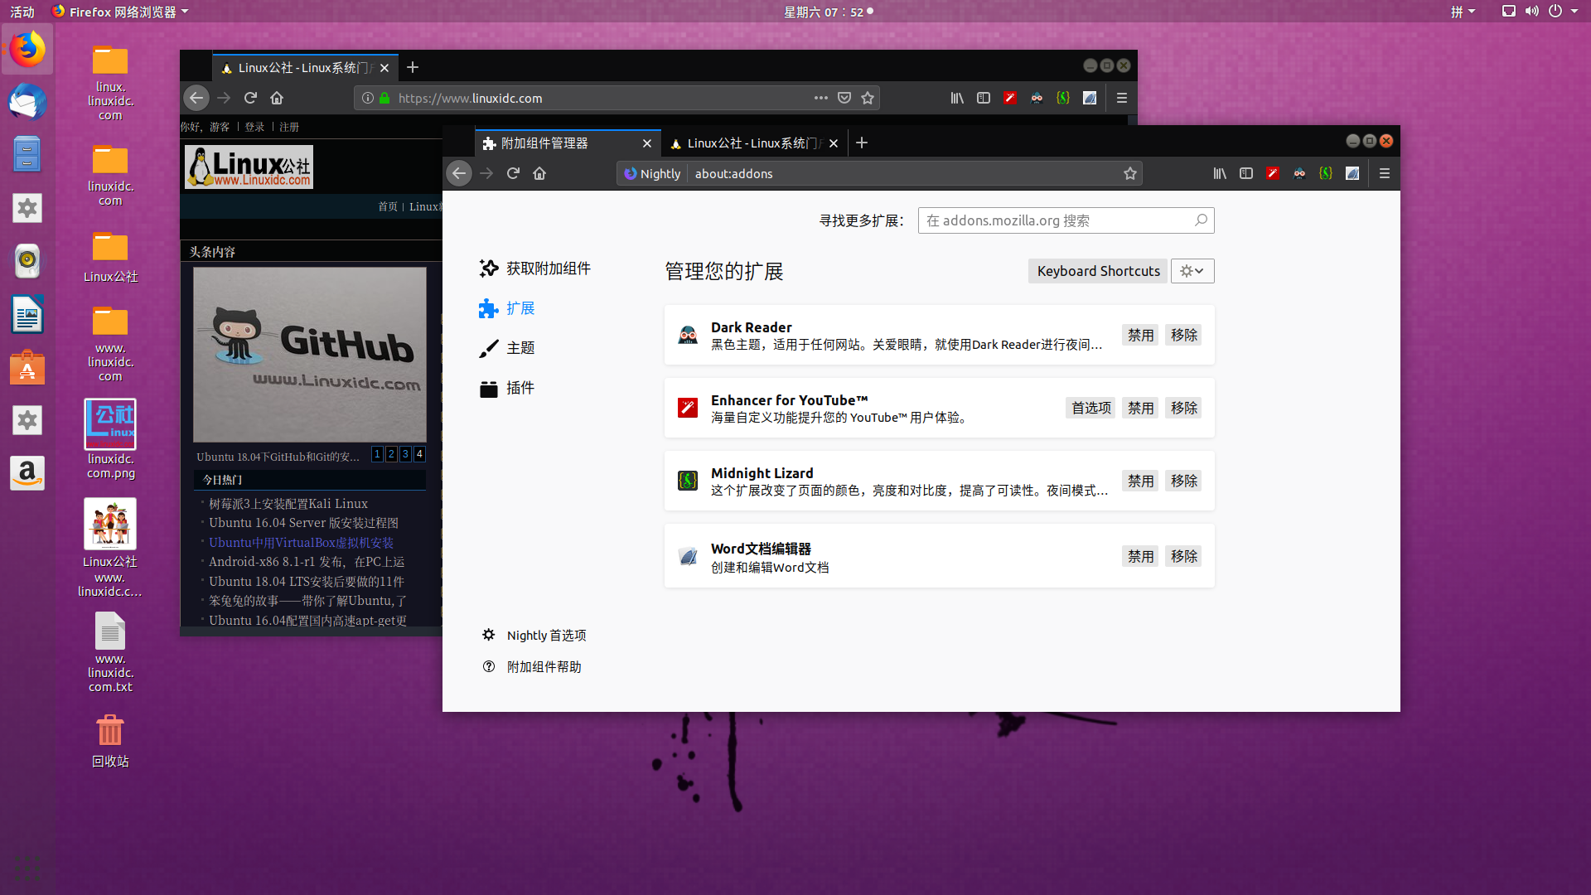Viewport: 1591px width, 895px height.
Task: Remove Dark Reader extension
Action: [x=1183, y=335]
